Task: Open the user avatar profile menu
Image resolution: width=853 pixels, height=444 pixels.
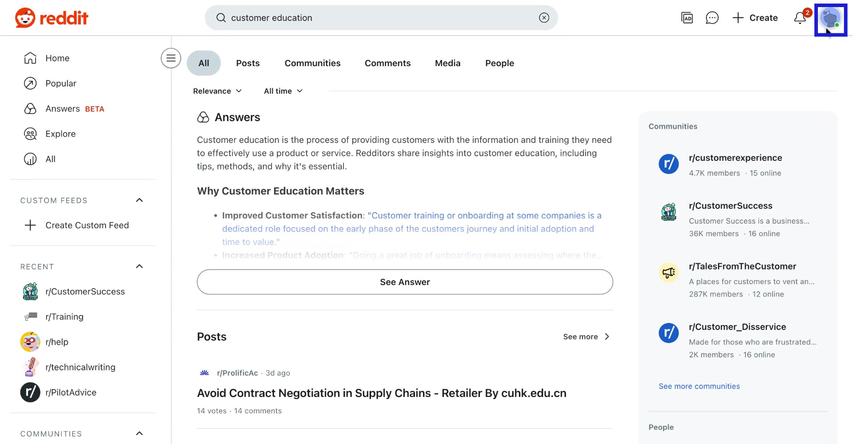Action: click(x=830, y=19)
